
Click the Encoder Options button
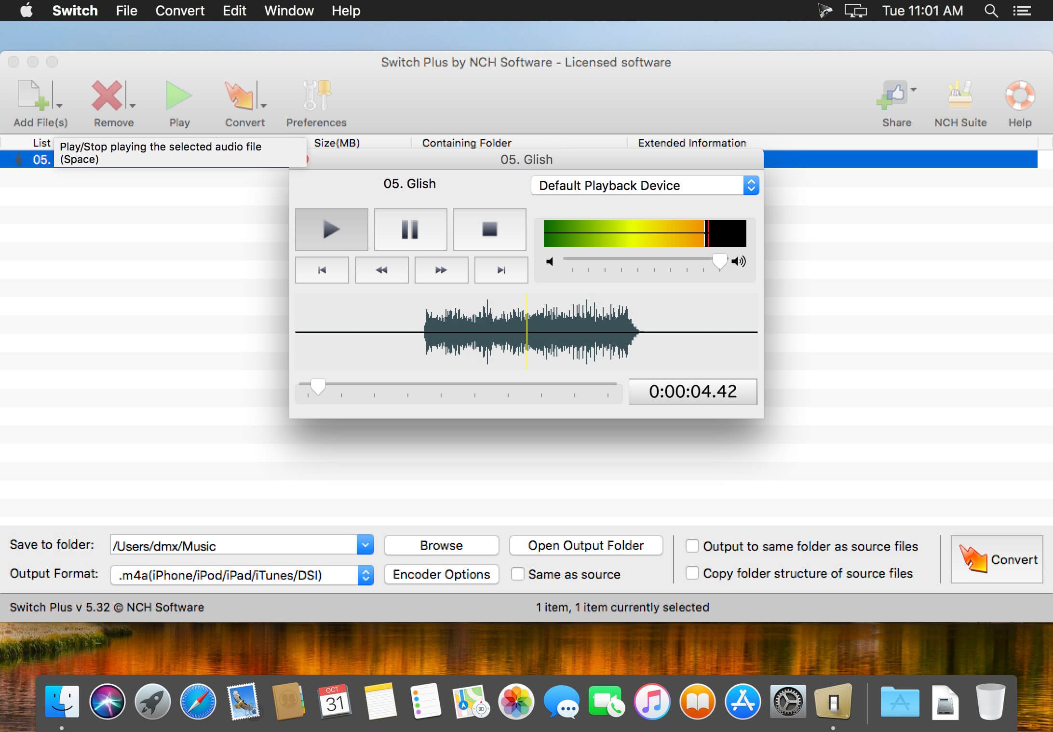click(441, 574)
